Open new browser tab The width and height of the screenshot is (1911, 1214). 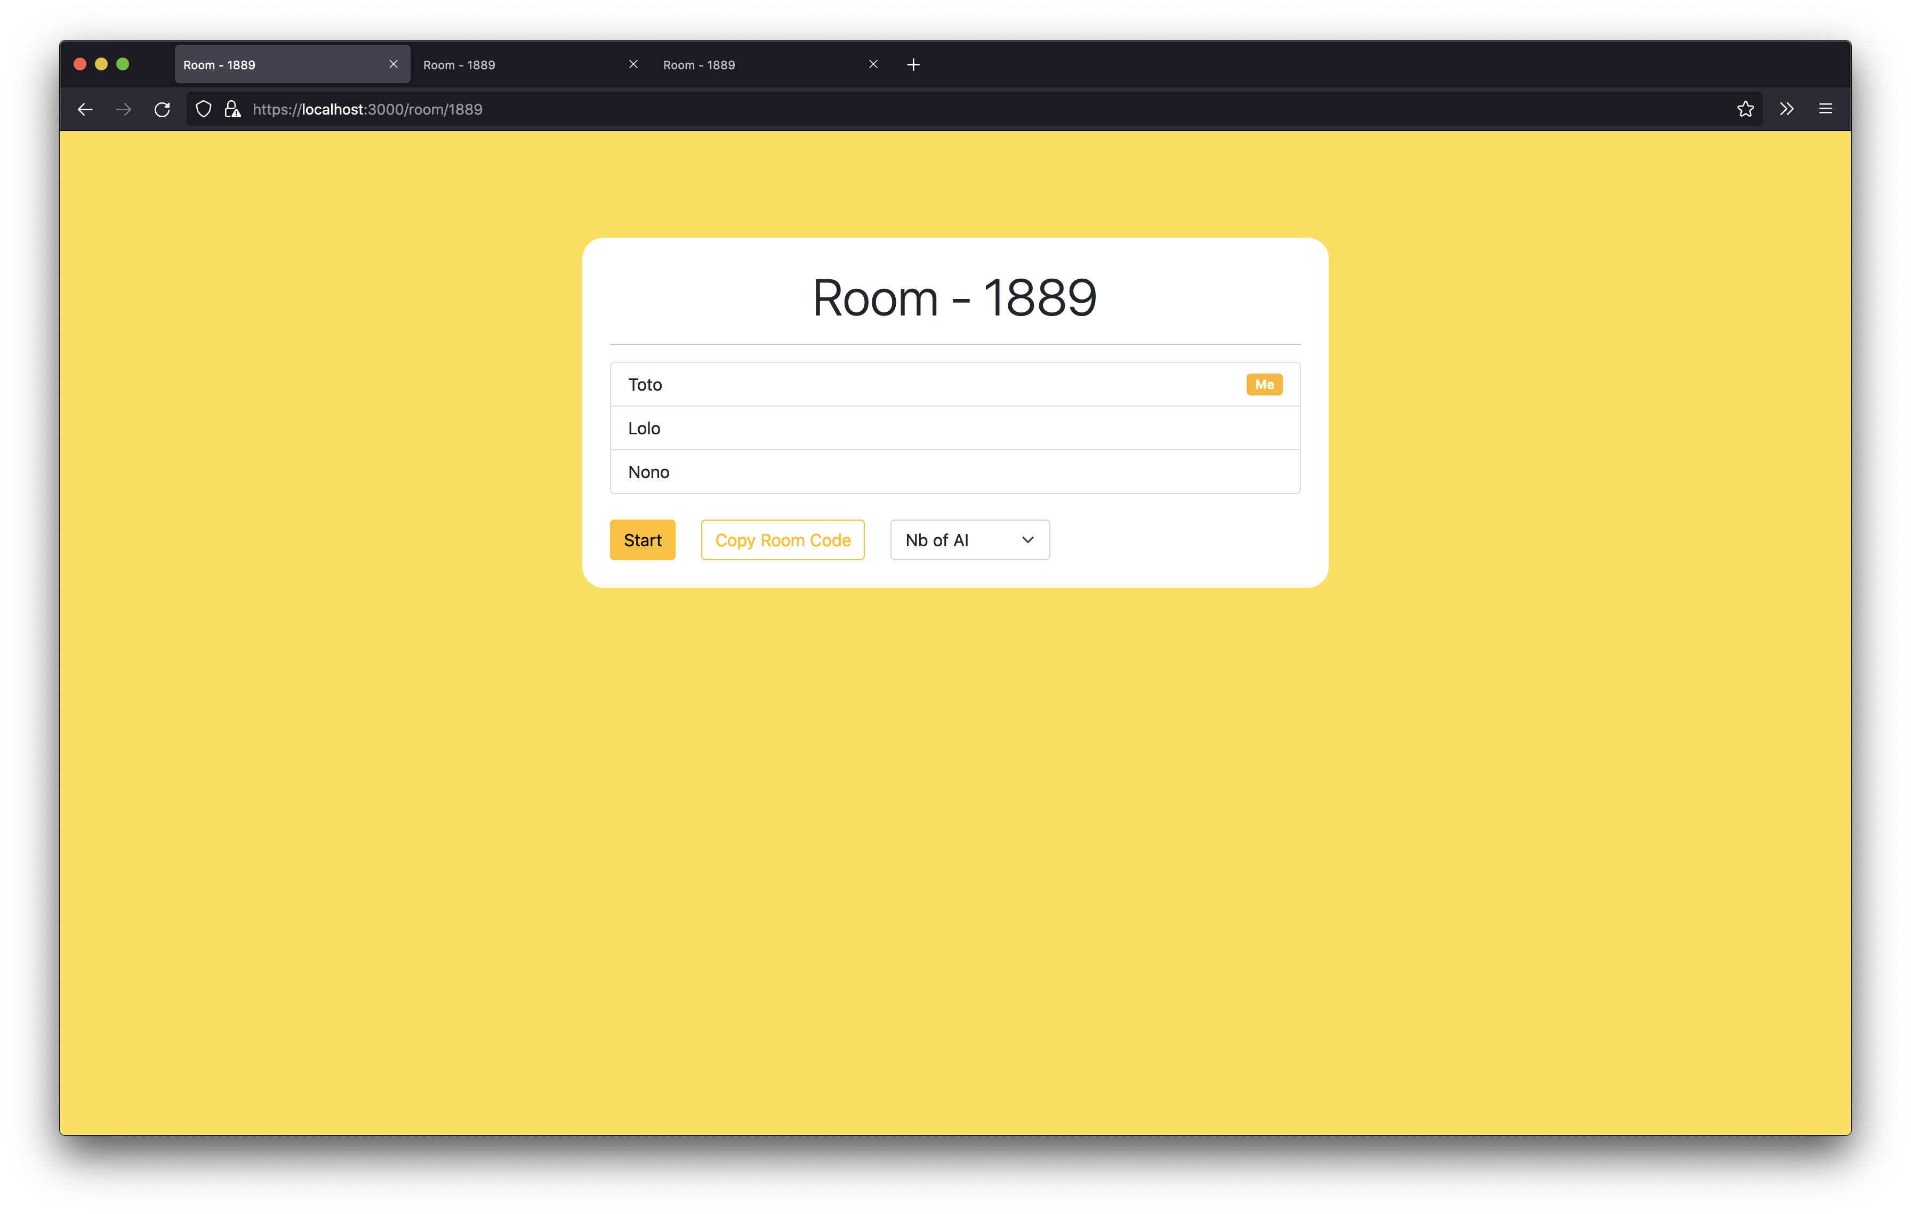pos(914,63)
